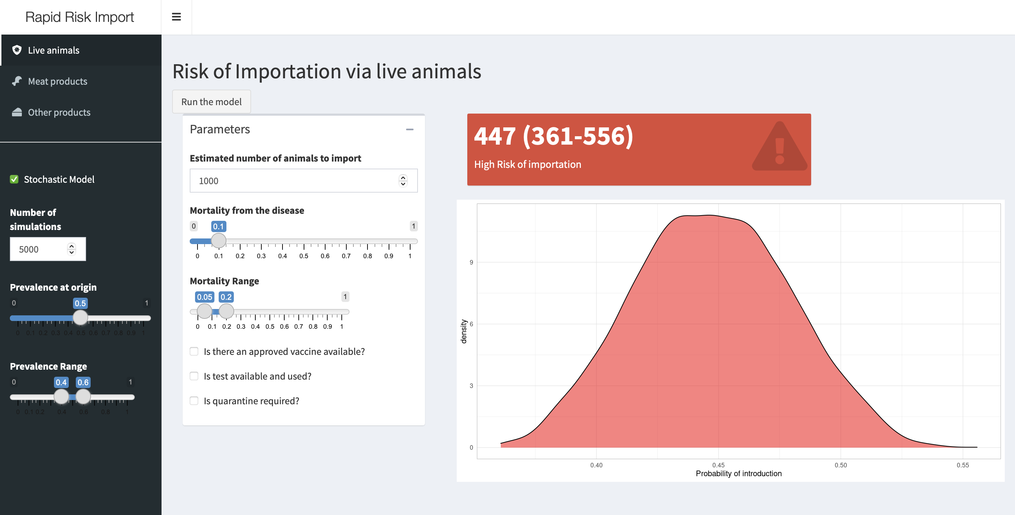Click the Meat products drumstick icon
This screenshot has height=515, width=1015.
click(17, 81)
